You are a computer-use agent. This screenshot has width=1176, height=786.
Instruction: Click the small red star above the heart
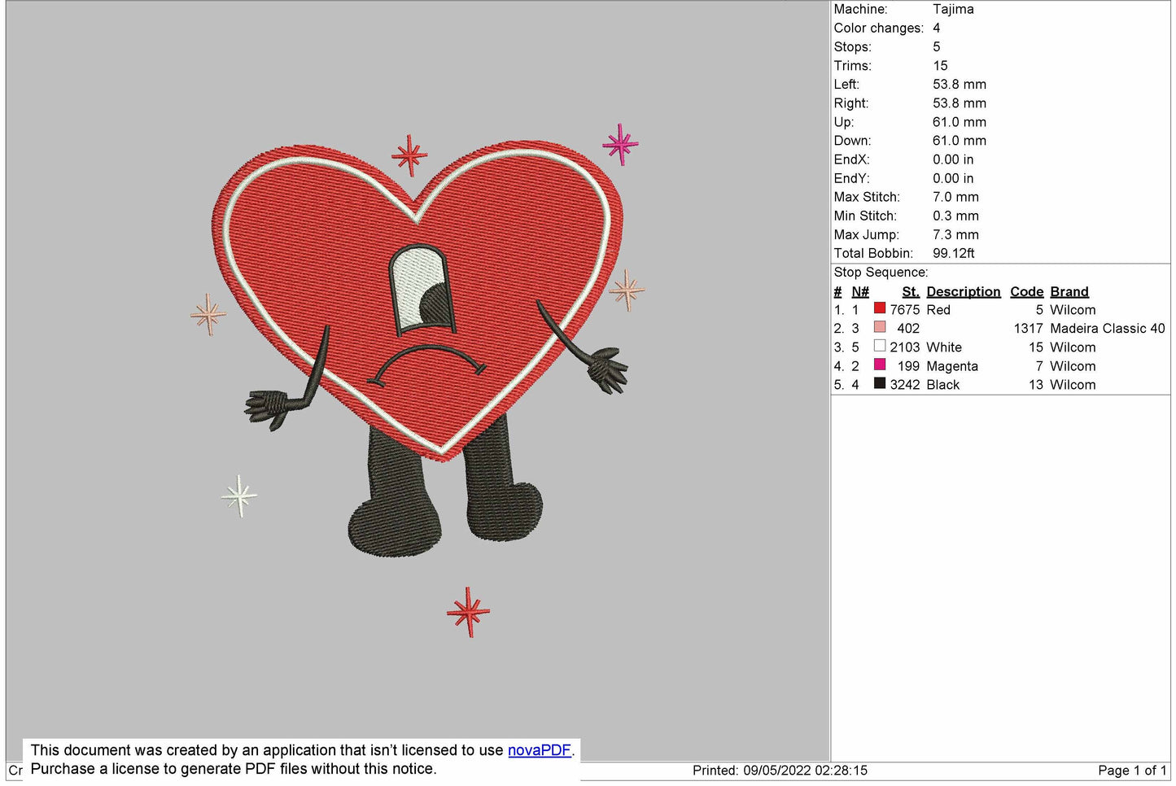(x=409, y=155)
